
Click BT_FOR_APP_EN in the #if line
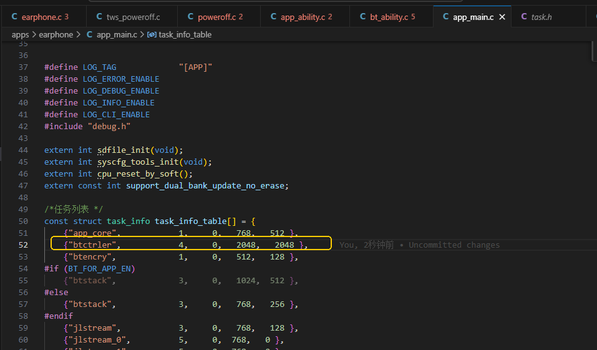click(100, 268)
